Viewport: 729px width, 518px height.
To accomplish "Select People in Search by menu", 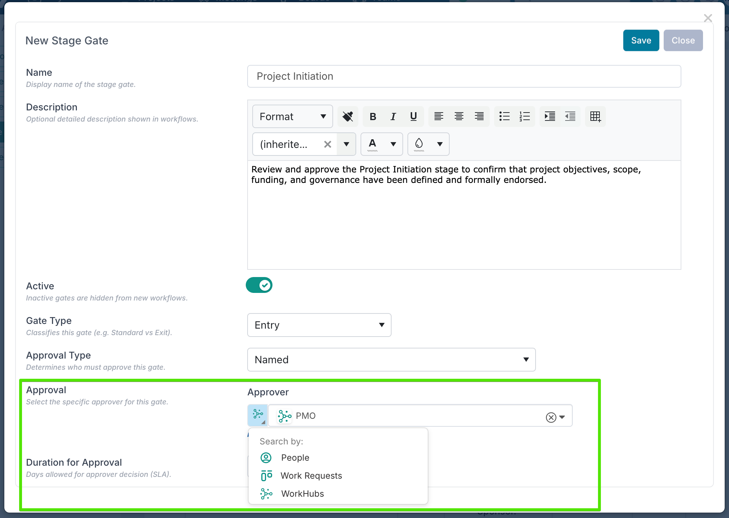I will click(x=295, y=458).
